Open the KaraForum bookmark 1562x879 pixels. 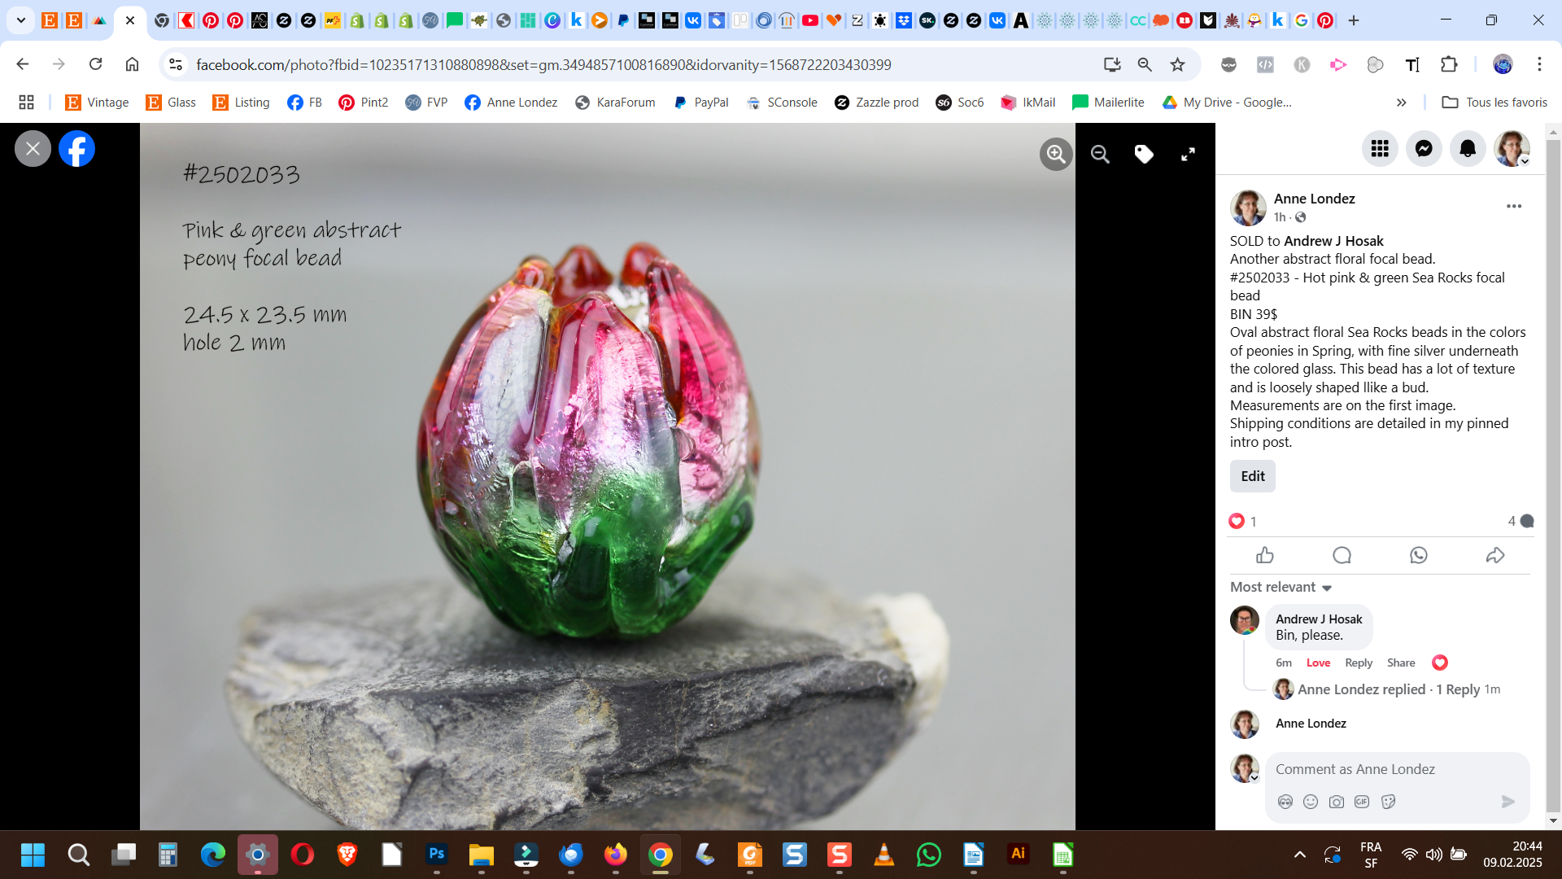click(x=615, y=103)
